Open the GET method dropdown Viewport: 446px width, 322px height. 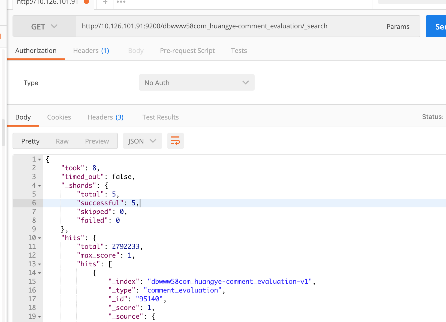pos(44,26)
